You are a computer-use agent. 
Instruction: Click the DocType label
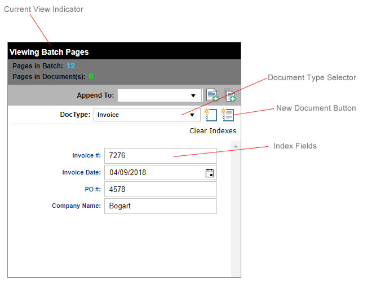(x=74, y=115)
